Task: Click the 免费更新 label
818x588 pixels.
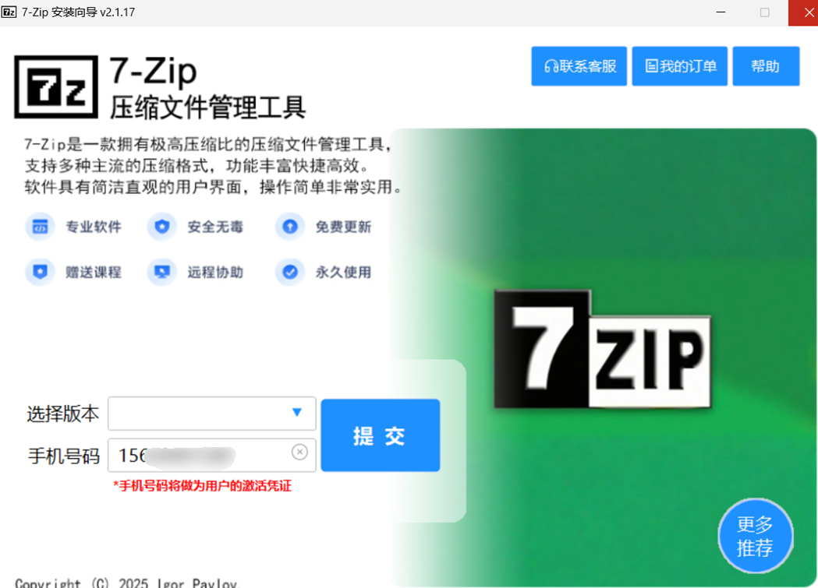Action: point(343,227)
